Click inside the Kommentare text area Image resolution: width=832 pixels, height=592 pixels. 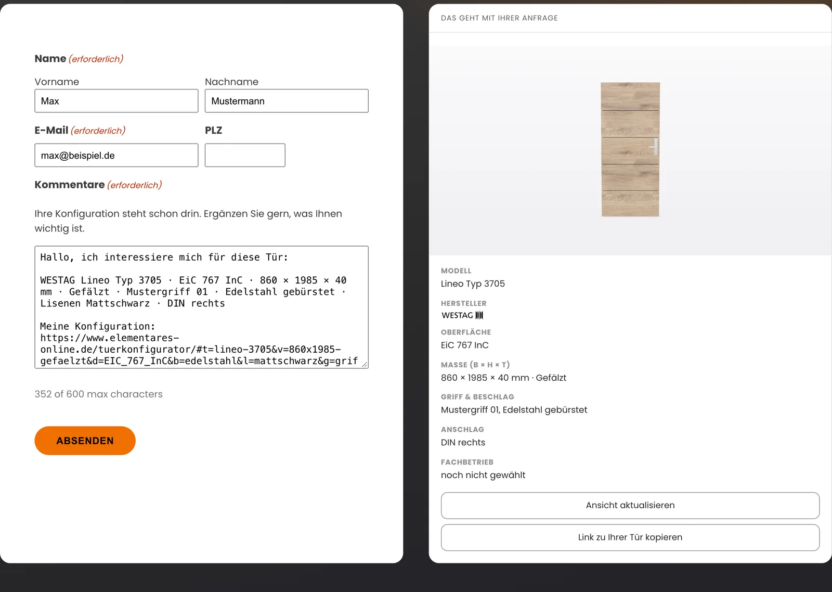(201, 307)
